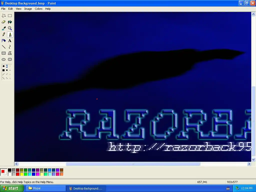This screenshot has height=192, width=256.
Task: Pick black from the color palette
Action: 10,170
